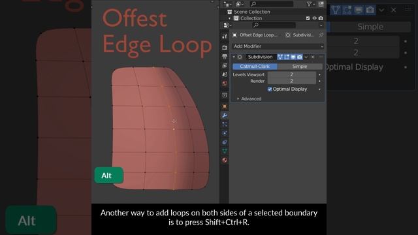Adjust the Render levels value field
Viewport: 418px width, 235px height.
292,81
